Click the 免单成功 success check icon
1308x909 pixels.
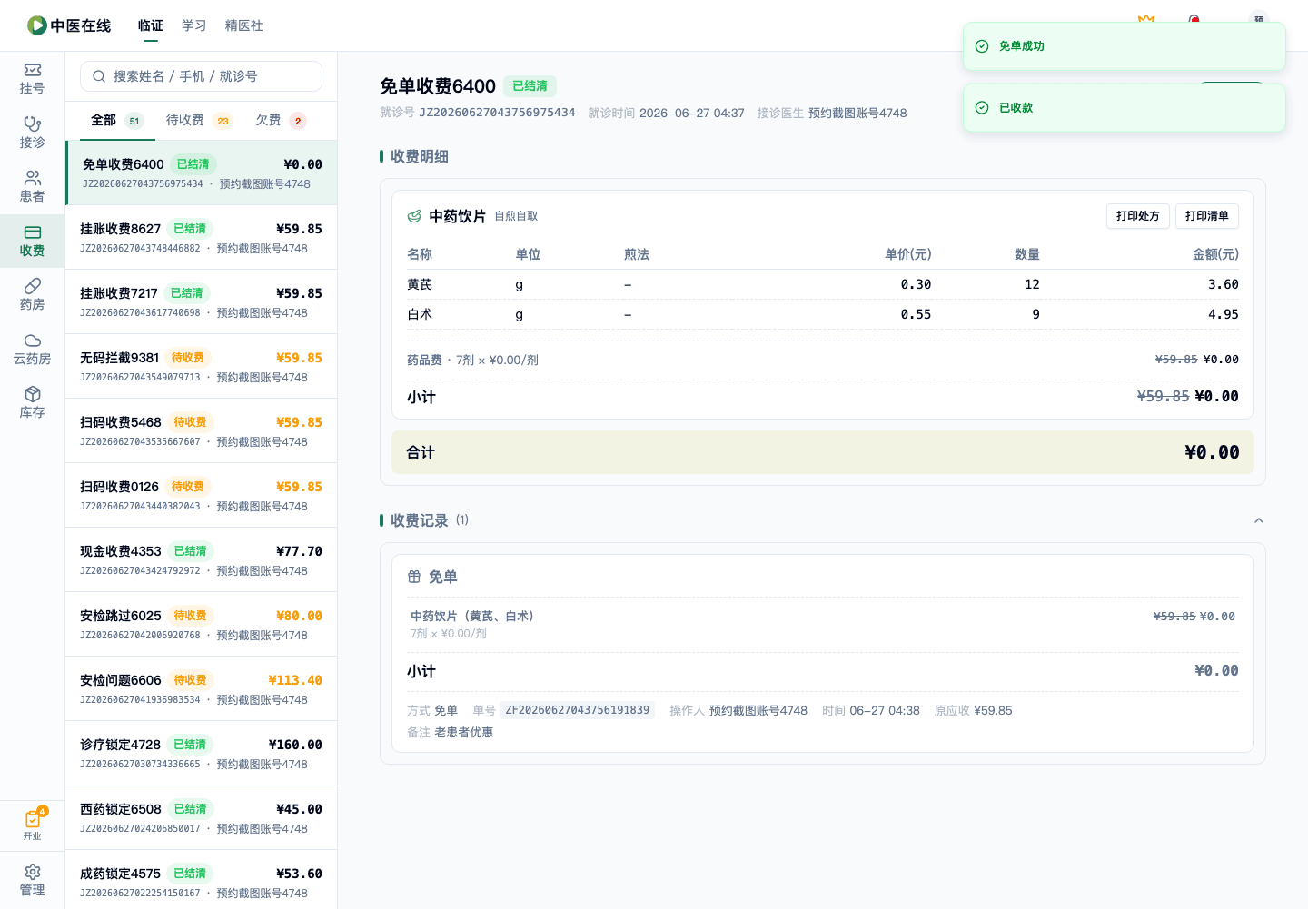[982, 46]
